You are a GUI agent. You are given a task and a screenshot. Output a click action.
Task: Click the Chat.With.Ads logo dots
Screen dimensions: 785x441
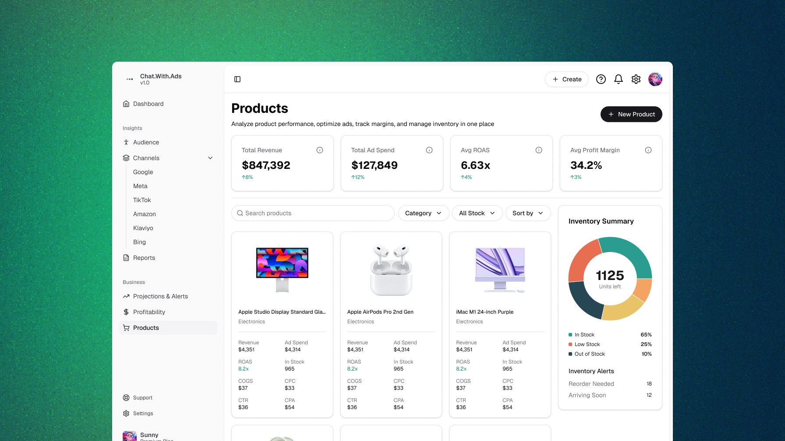(x=130, y=79)
